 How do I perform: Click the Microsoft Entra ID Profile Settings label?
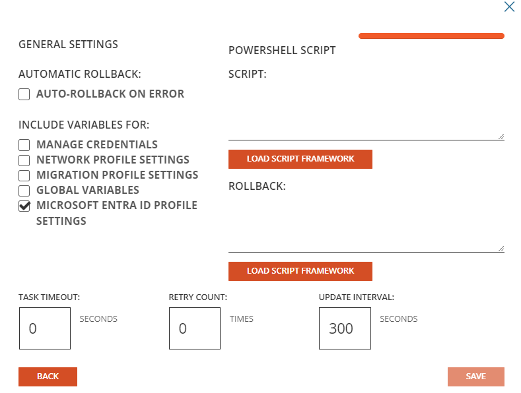click(117, 213)
